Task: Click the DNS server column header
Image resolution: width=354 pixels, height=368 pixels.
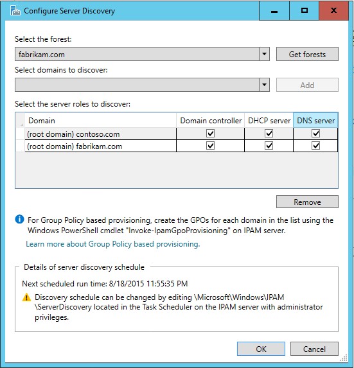Action: [315, 120]
